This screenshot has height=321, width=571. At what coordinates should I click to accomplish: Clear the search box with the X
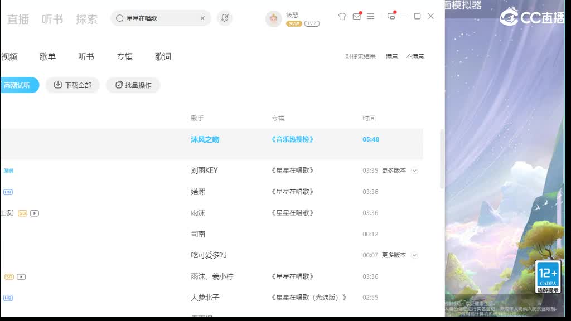203,18
